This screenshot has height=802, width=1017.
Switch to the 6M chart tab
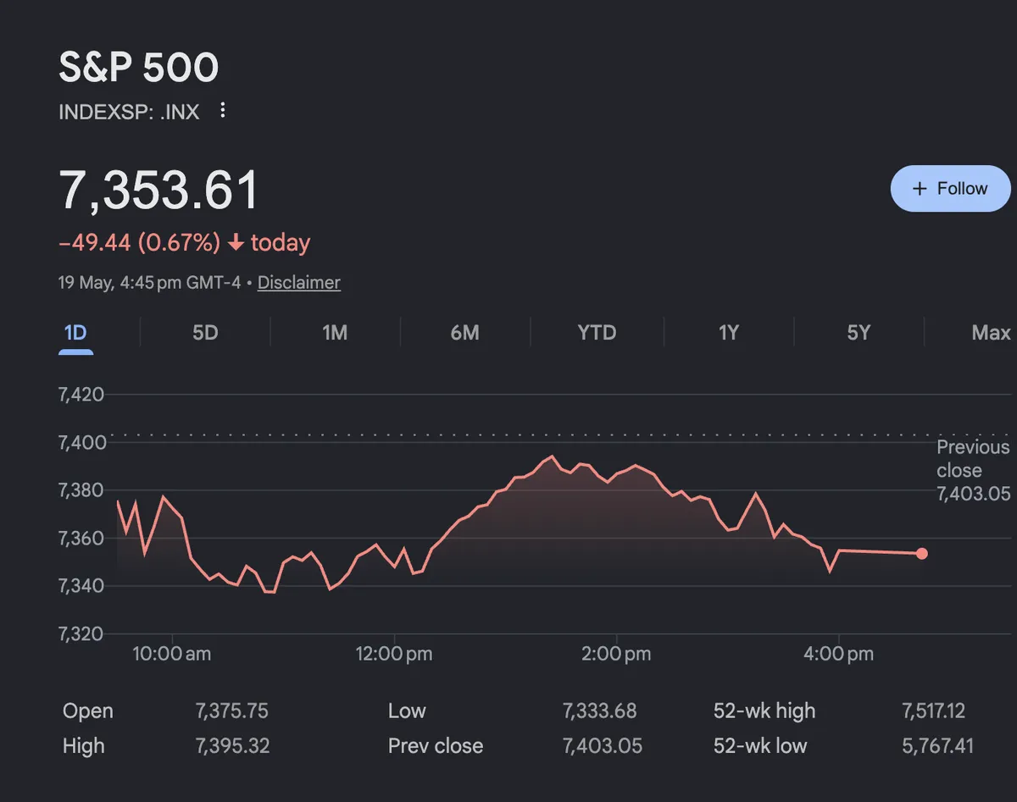[464, 333]
